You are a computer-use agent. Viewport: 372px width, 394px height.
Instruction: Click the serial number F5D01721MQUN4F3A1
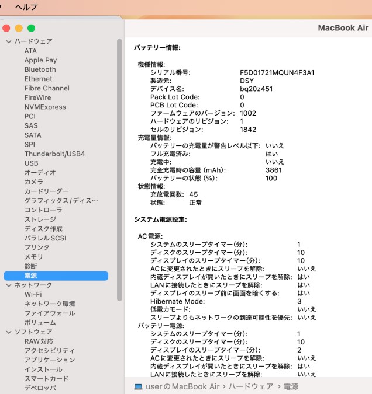277,73
